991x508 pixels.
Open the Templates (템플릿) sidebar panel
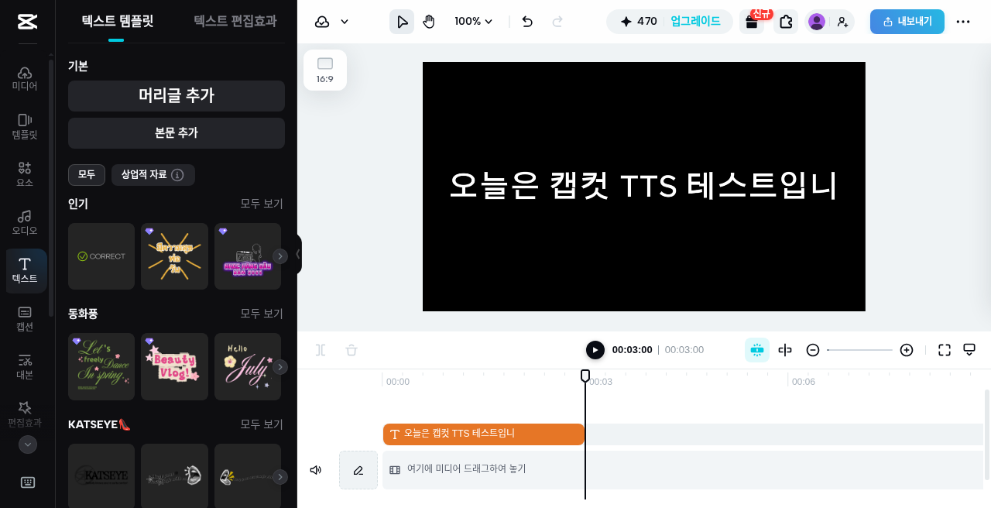(25, 126)
